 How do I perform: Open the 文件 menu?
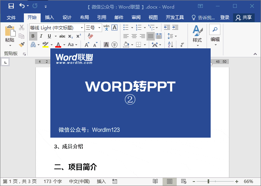11,17
